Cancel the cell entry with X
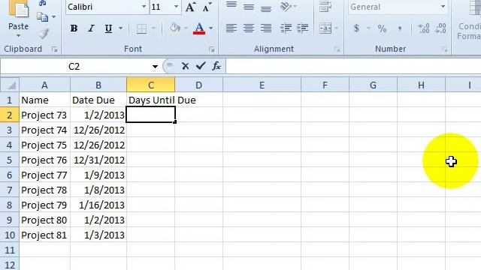 [x=185, y=66]
